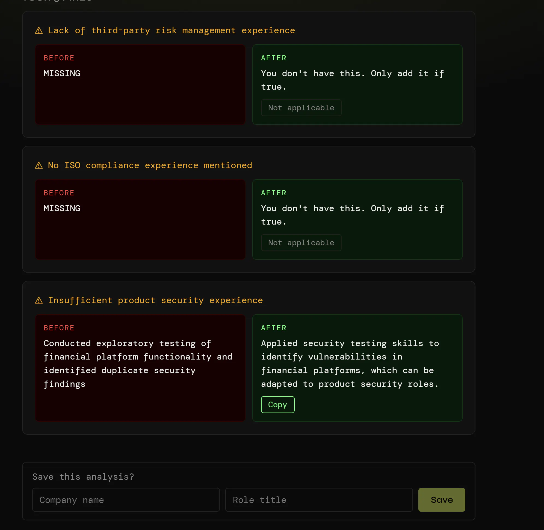Click AFTER label in product security card
Screen dimensions: 544x530
pyautogui.click(x=274, y=328)
